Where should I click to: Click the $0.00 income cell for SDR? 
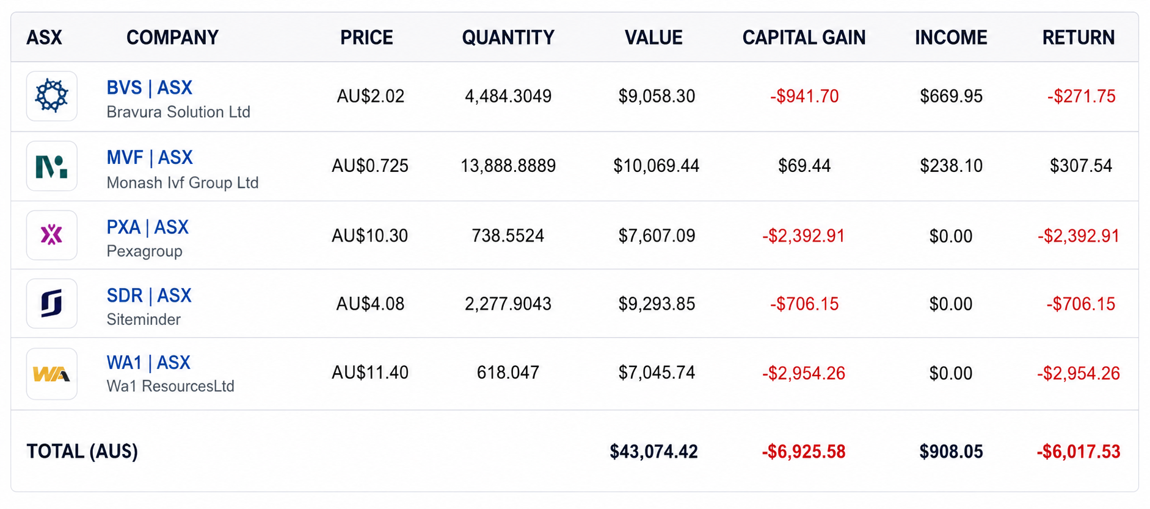pyautogui.click(x=951, y=304)
